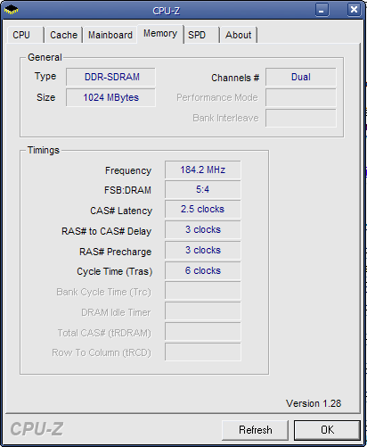Screen dimensions: 367x447
Task: Click the Refresh button
Action: click(255, 430)
